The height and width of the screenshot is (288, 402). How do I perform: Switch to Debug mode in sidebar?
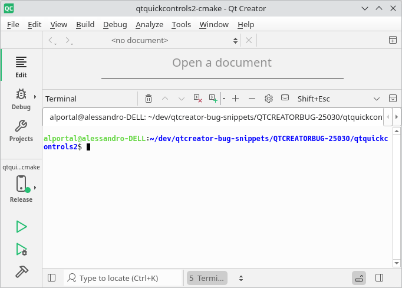click(x=21, y=99)
